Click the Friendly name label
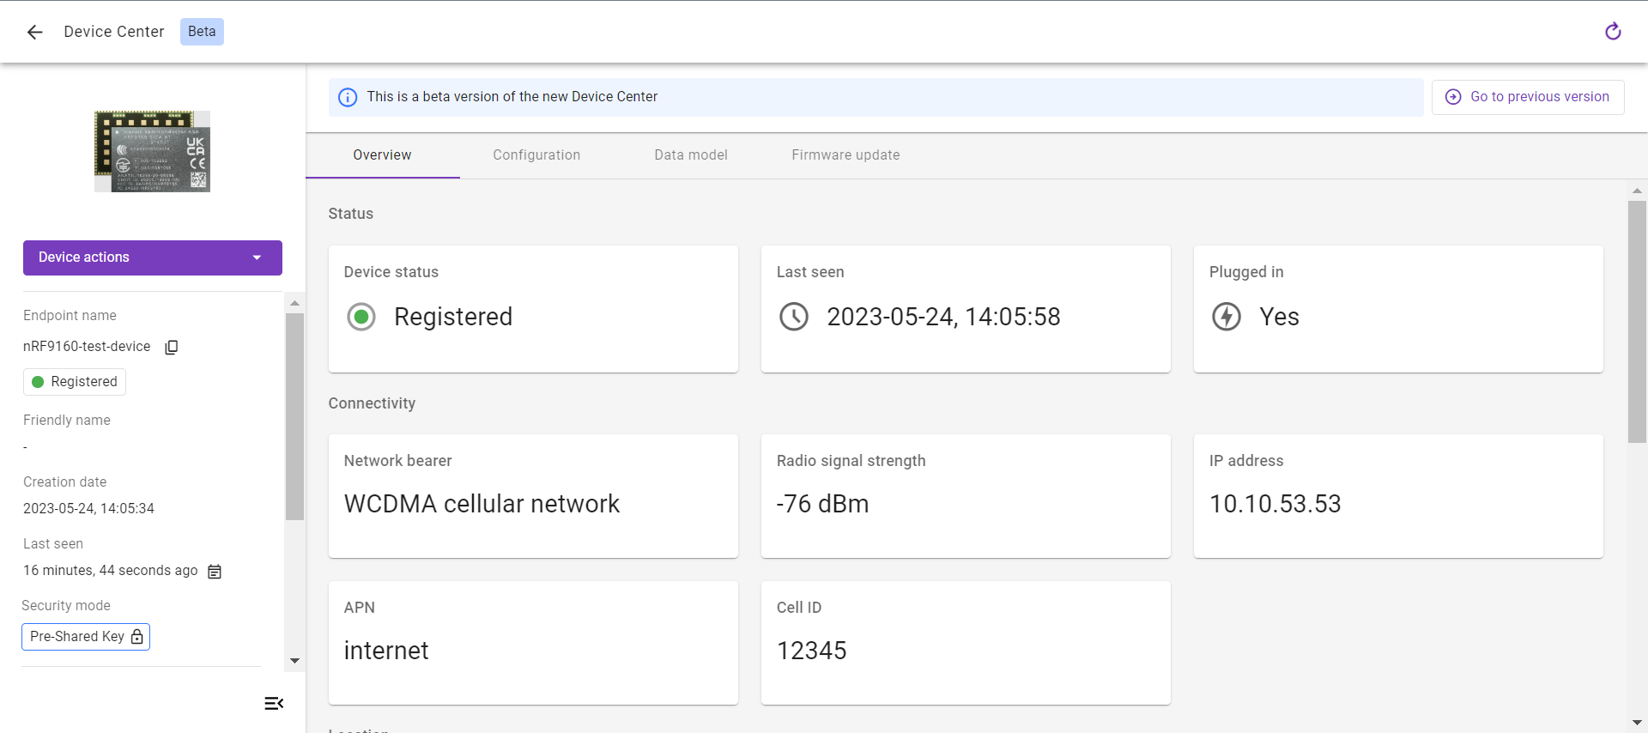1648x733 pixels. 67,421
